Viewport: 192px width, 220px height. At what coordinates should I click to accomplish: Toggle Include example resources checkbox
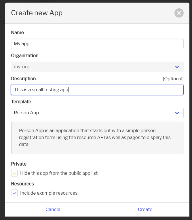click(x=14, y=193)
